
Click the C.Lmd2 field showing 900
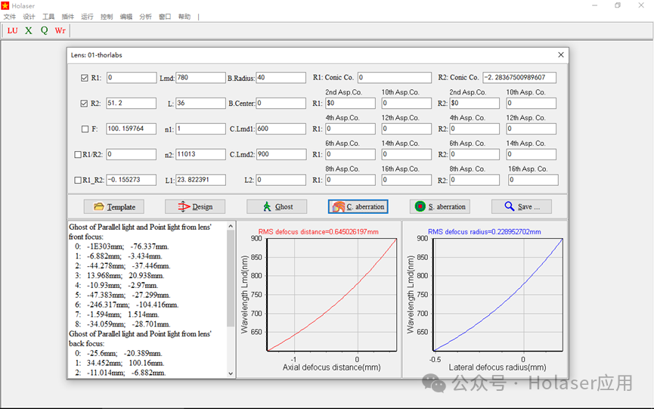click(281, 154)
